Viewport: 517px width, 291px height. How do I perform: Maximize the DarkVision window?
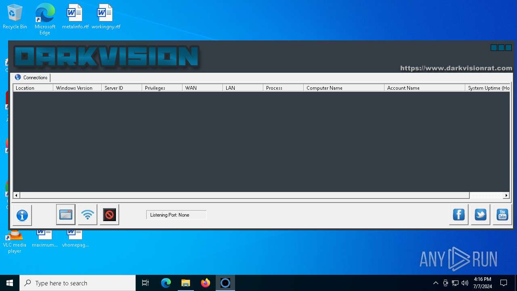(501, 48)
